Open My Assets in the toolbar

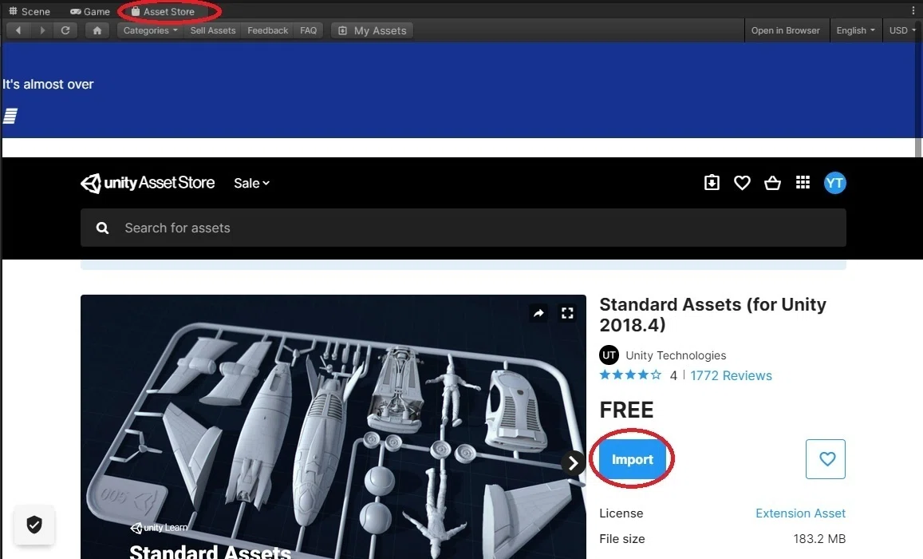click(x=372, y=30)
